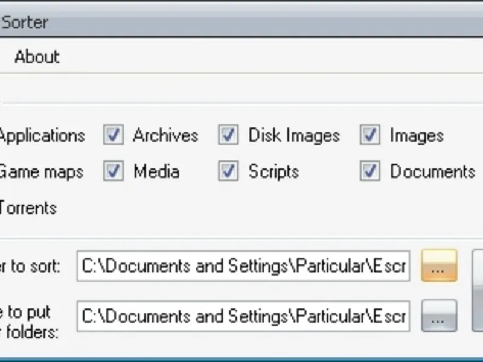Image resolution: width=483 pixels, height=362 pixels.
Task: Click the 'to sort:' field label
Action: pyautogui.click(x=30, y=266)
